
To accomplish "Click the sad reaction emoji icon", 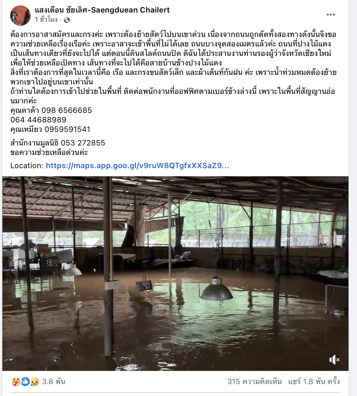I will [35, 382].
